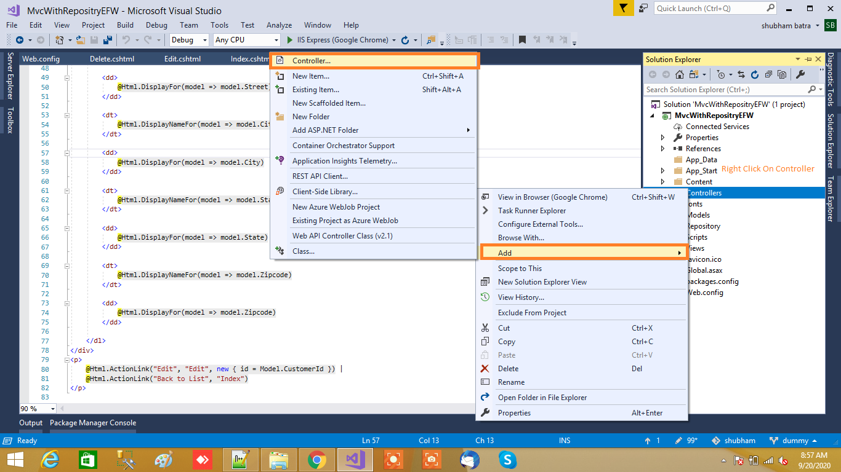
Task: Click Collapse All in Solution Explorer toolbar
Action: click(768, 74)
